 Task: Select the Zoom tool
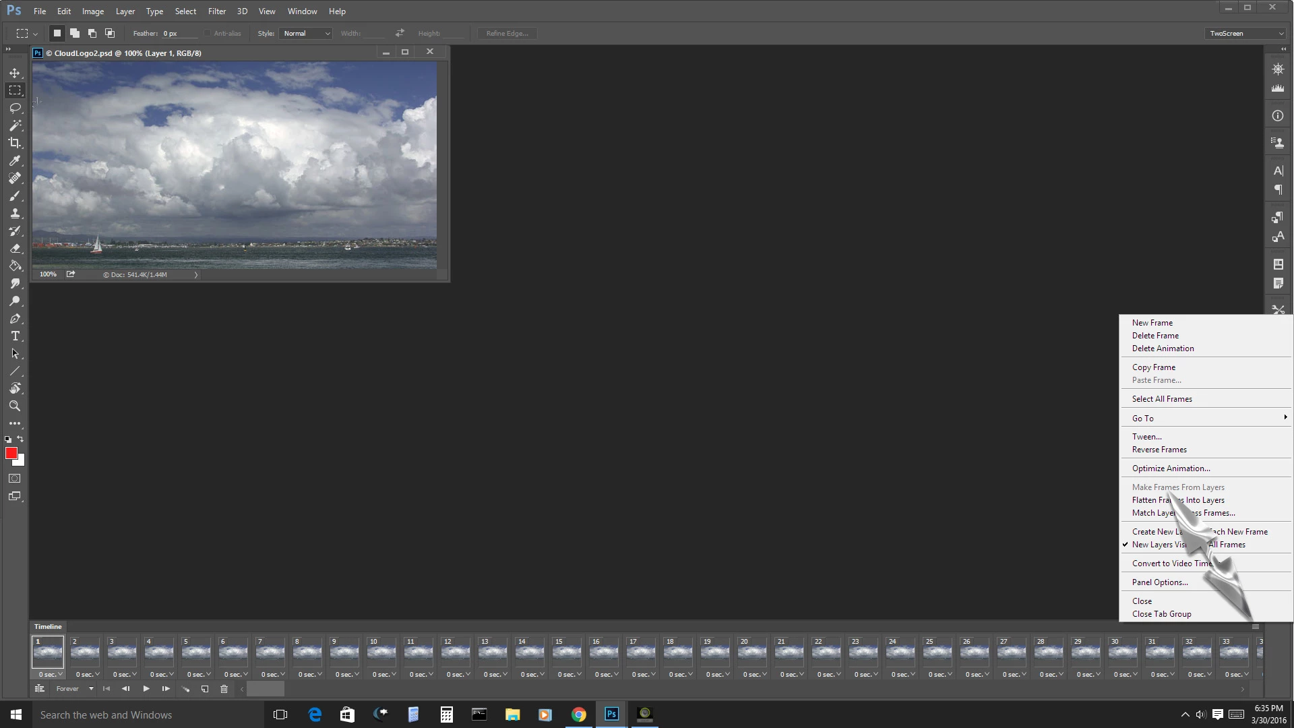(x=15, y=406)
